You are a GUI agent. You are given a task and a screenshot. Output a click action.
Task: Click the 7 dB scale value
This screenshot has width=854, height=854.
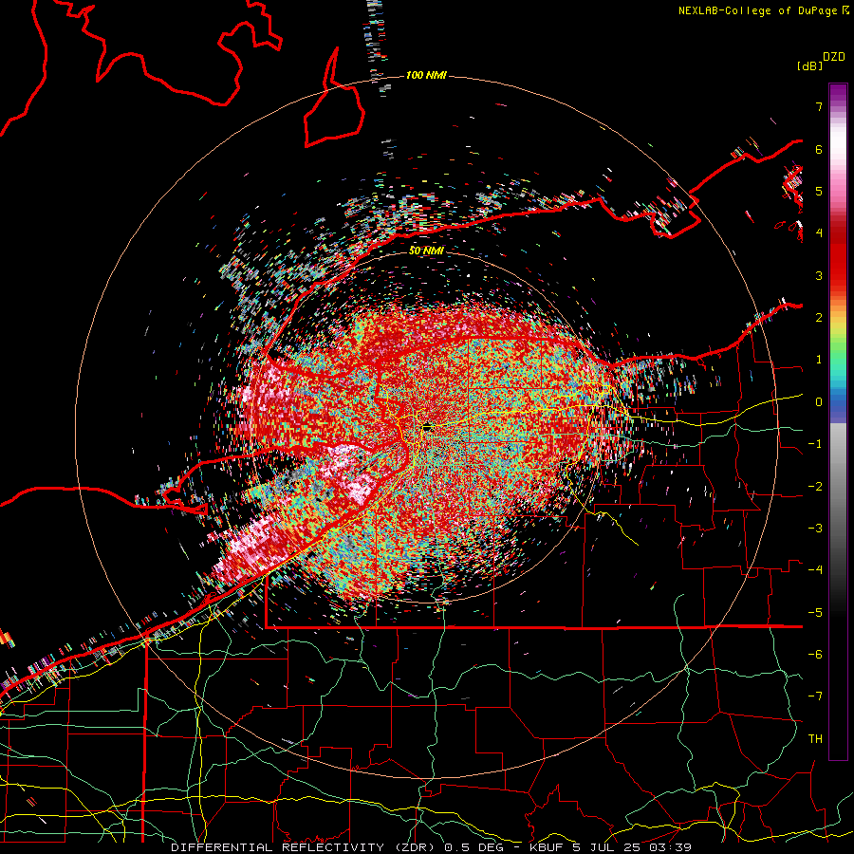(x=819, y=106)
